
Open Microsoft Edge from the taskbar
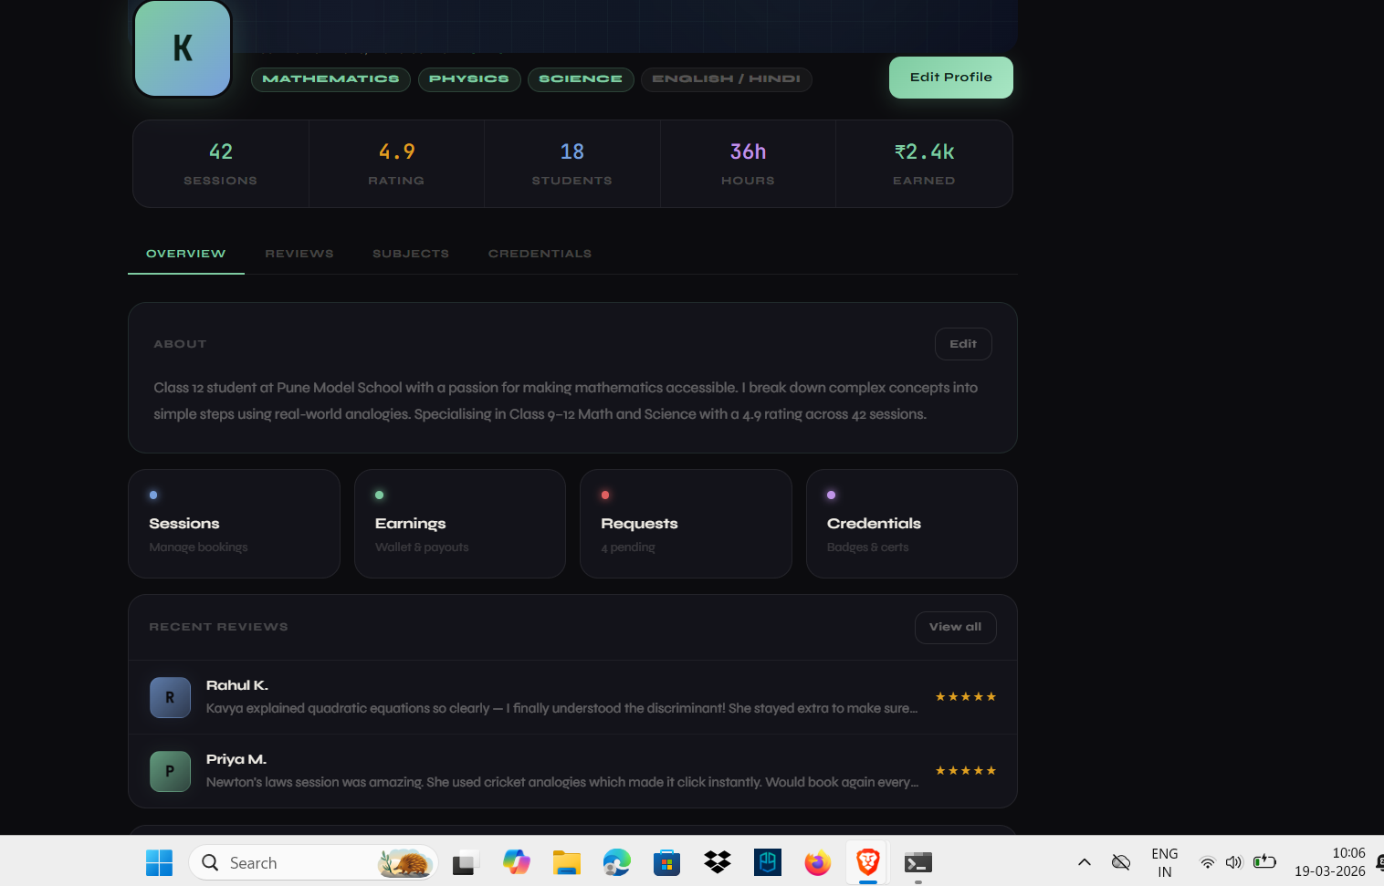point(617,863)
